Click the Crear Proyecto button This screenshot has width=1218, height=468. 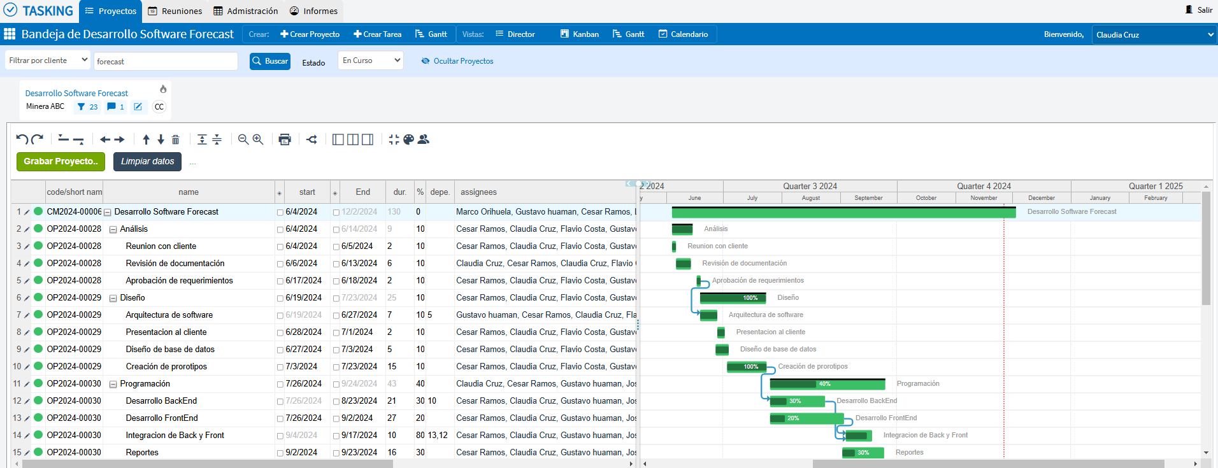tap(310, 34)
